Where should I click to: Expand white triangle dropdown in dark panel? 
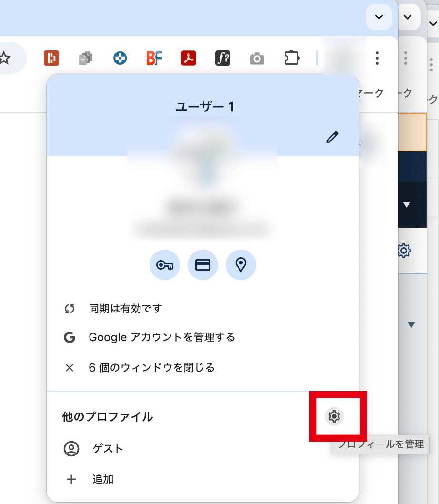pos(407,205)
